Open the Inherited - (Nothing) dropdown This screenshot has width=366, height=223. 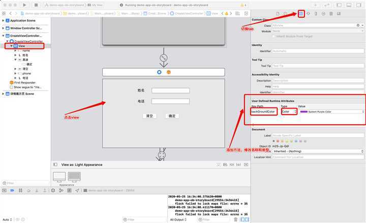[x=318, y=151]
